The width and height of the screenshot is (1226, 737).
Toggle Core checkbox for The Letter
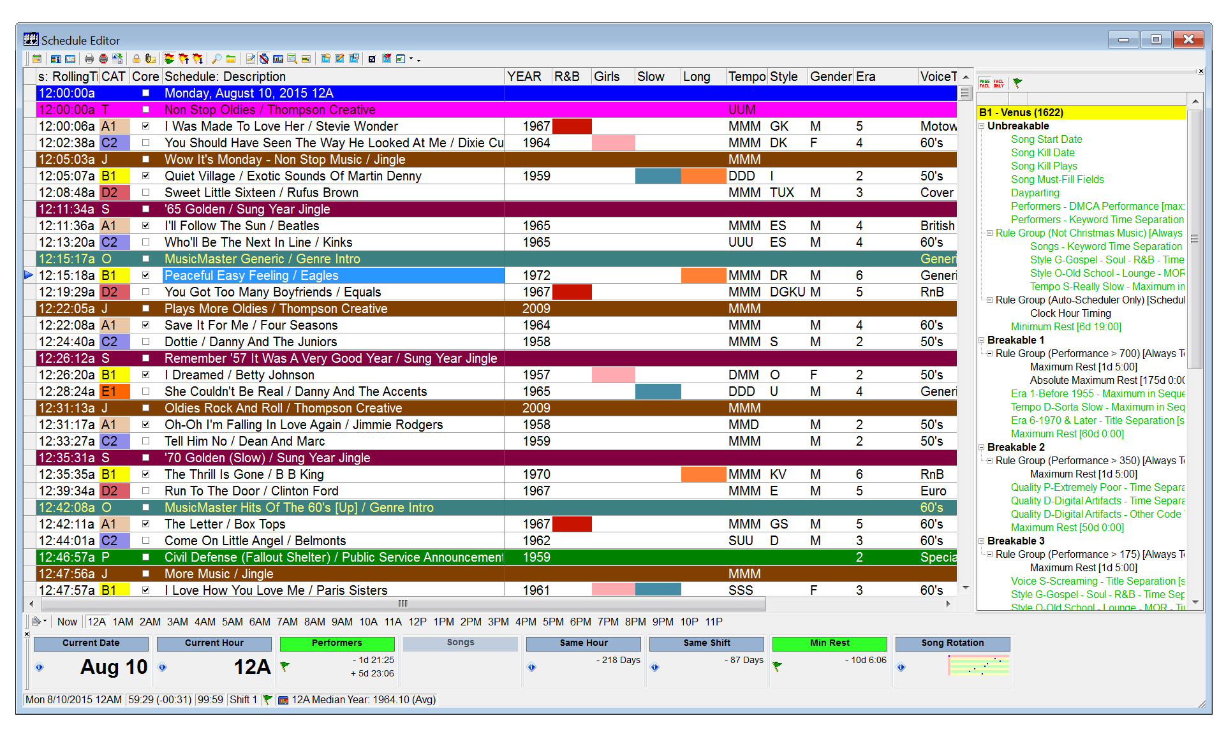[145, 524]
